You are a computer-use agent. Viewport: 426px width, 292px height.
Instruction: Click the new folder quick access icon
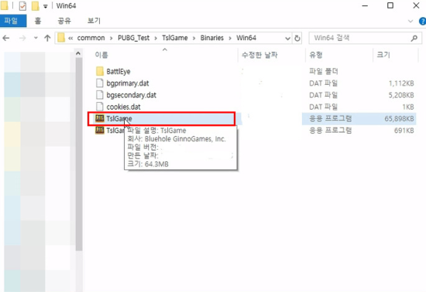pos(35,5)
